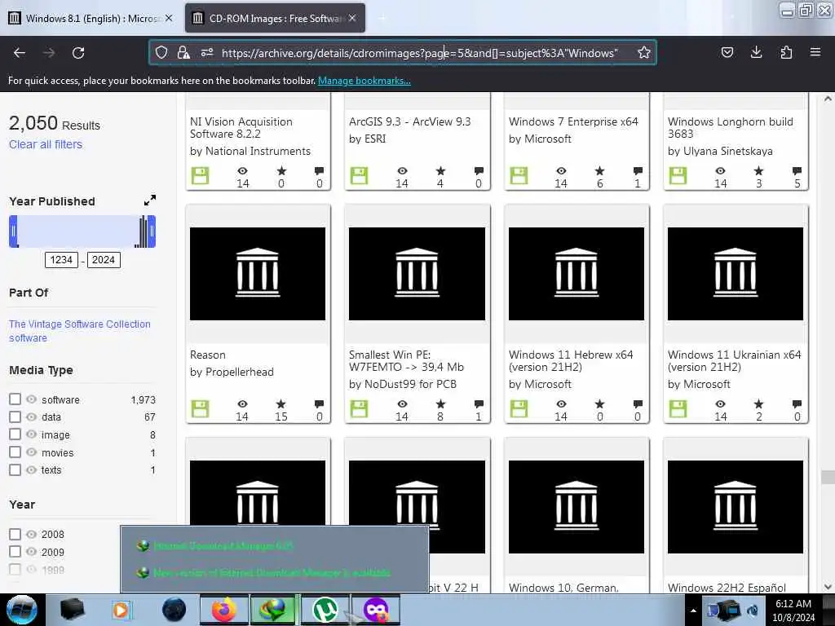Viewport: 835px width, 626px height.
Task: Reload the page with the refresh icon
Action: click(78, 53)
